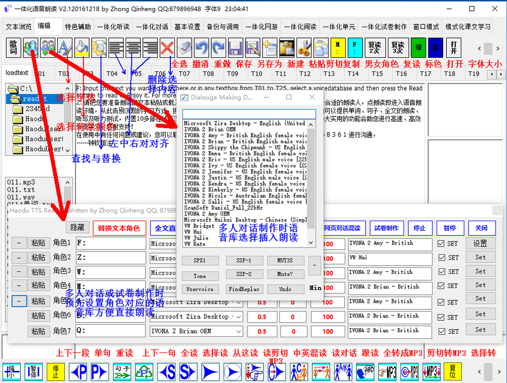Open 角色6 Microsoft Zira Desktop voice dropdown
507x383 pixels.
point(239,317)
